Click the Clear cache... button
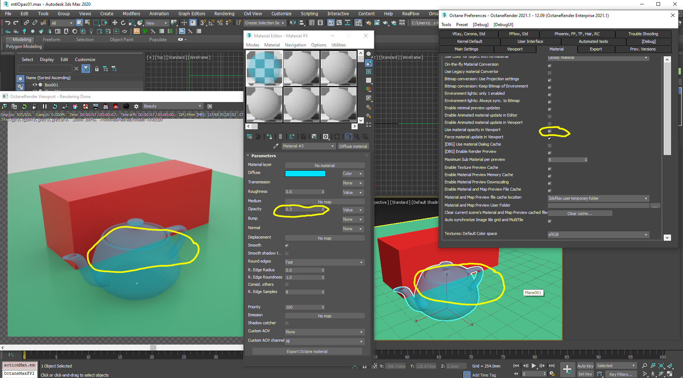 pyautogui.click(x=580, y=214)
